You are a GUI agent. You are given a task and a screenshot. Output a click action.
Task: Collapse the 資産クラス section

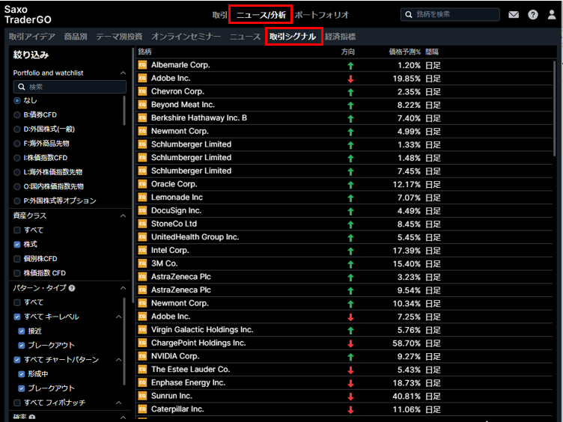123,215
